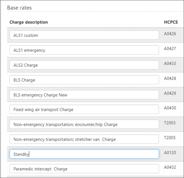
Task: Click into the BLS Charge field
Action: tap(84, 80)
